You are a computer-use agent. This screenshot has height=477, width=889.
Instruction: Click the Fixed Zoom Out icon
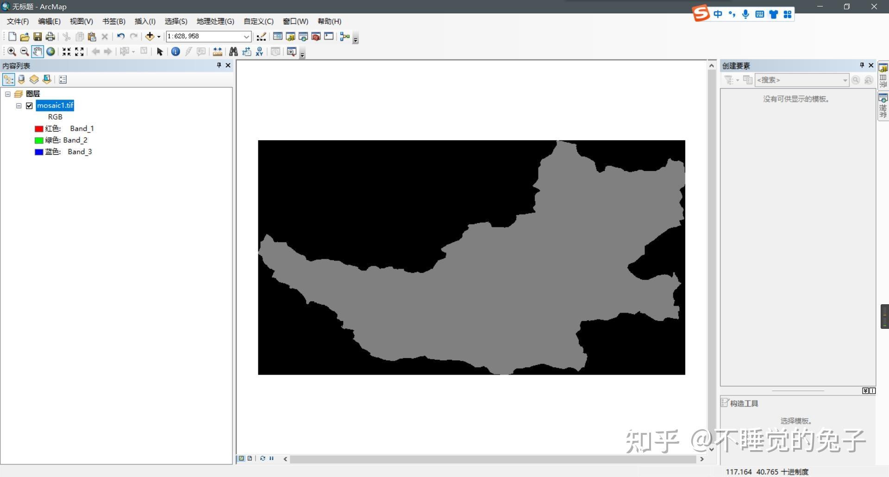(79, 51)
